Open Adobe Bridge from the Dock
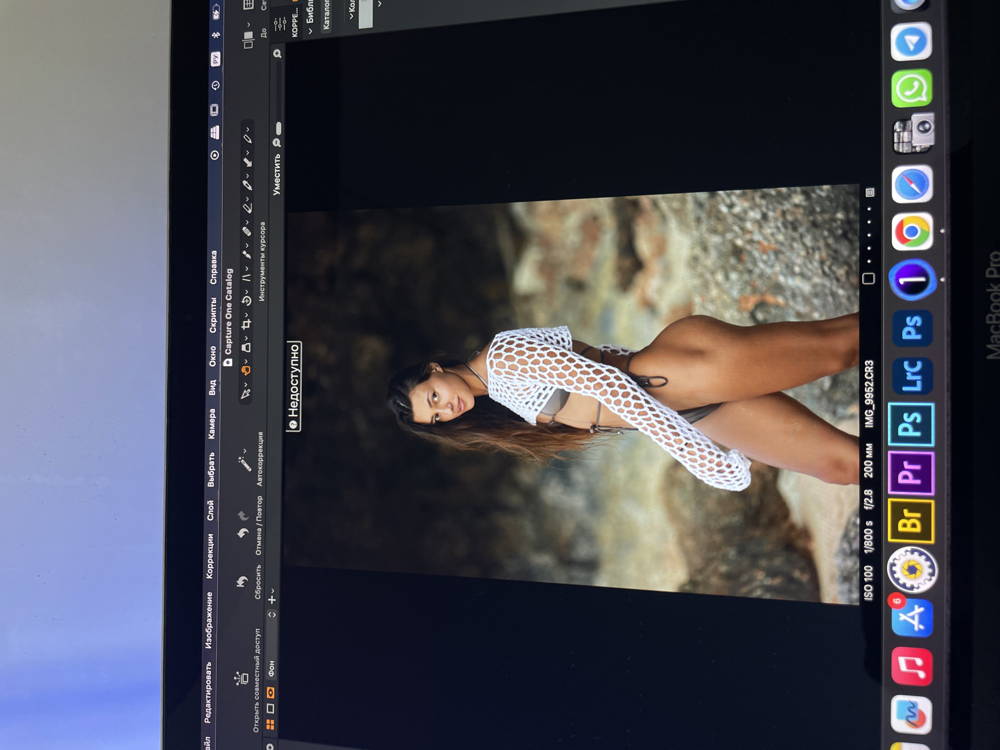Screen dimensions: 1000x750 (x=911, y=521)
